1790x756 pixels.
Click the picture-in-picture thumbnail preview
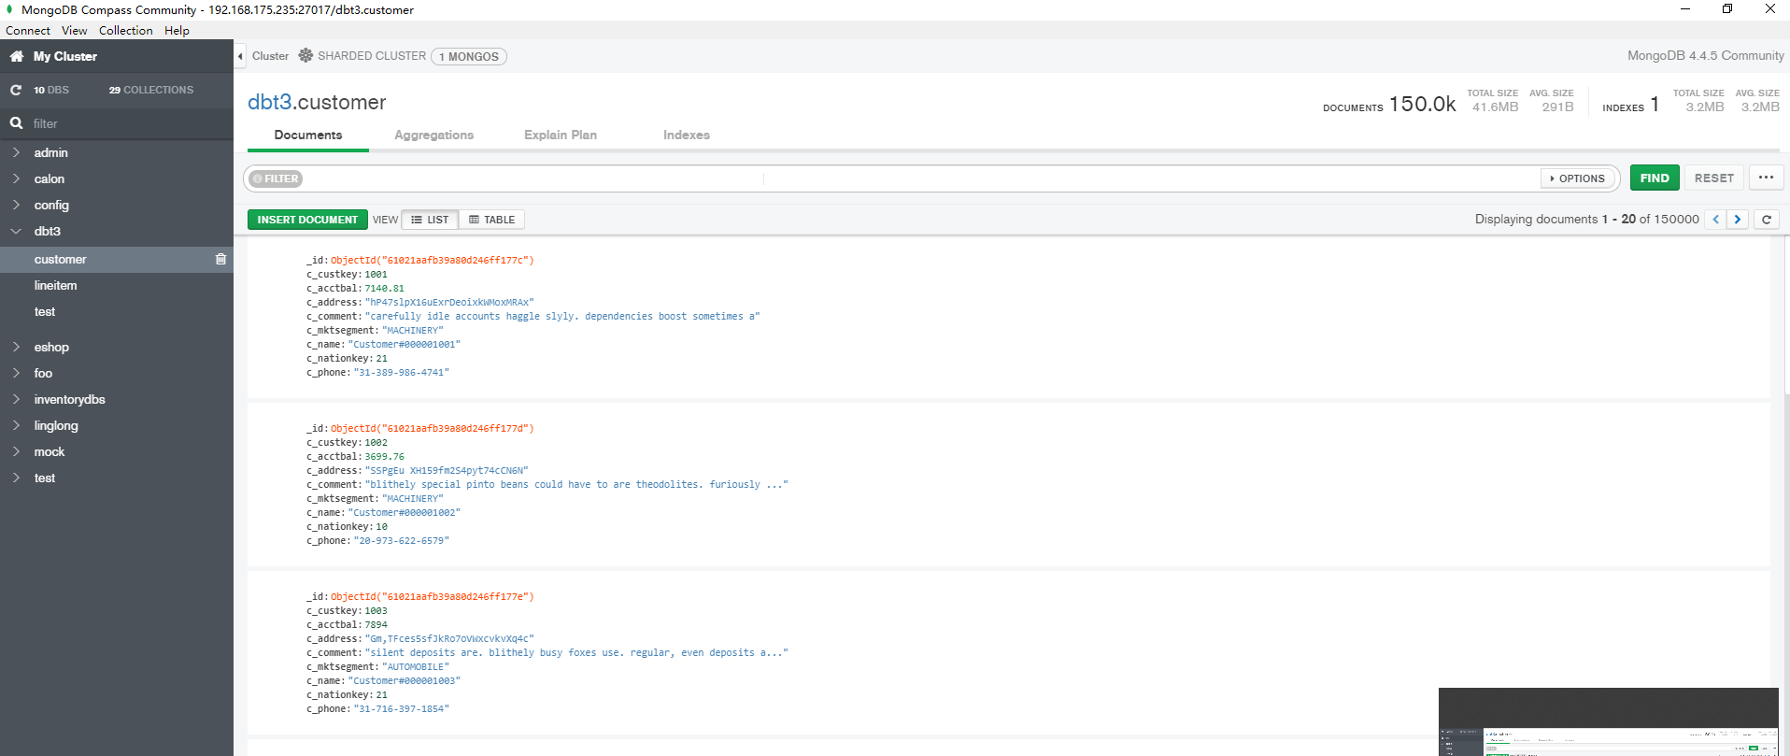pyautogui.click(x=1609, y=721)
